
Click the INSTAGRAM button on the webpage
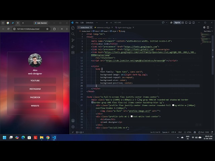(35, 89)
